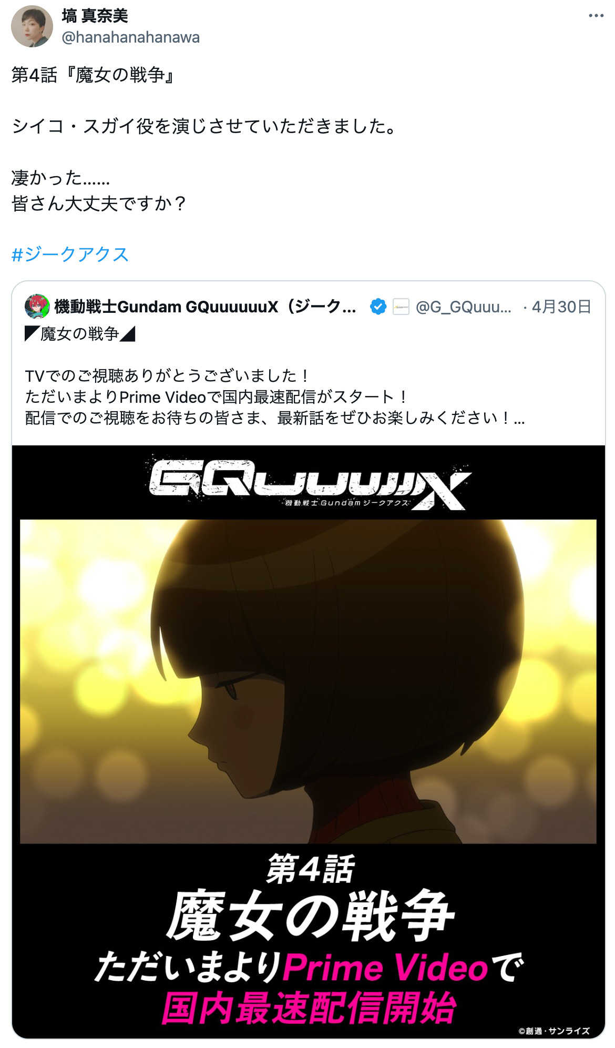Screen dimensions: 615x1048
Task: Click 塙 真奈美's profile avatar photo
Action: coord(32,26)
